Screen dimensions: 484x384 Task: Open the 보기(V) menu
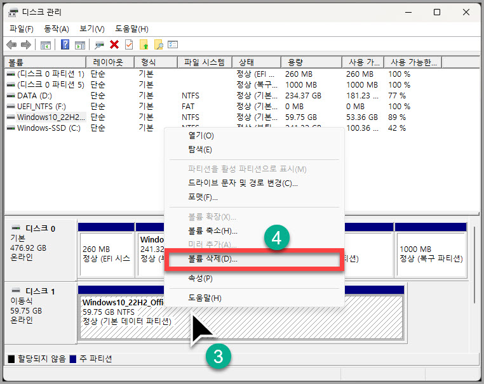pos(92,29)
